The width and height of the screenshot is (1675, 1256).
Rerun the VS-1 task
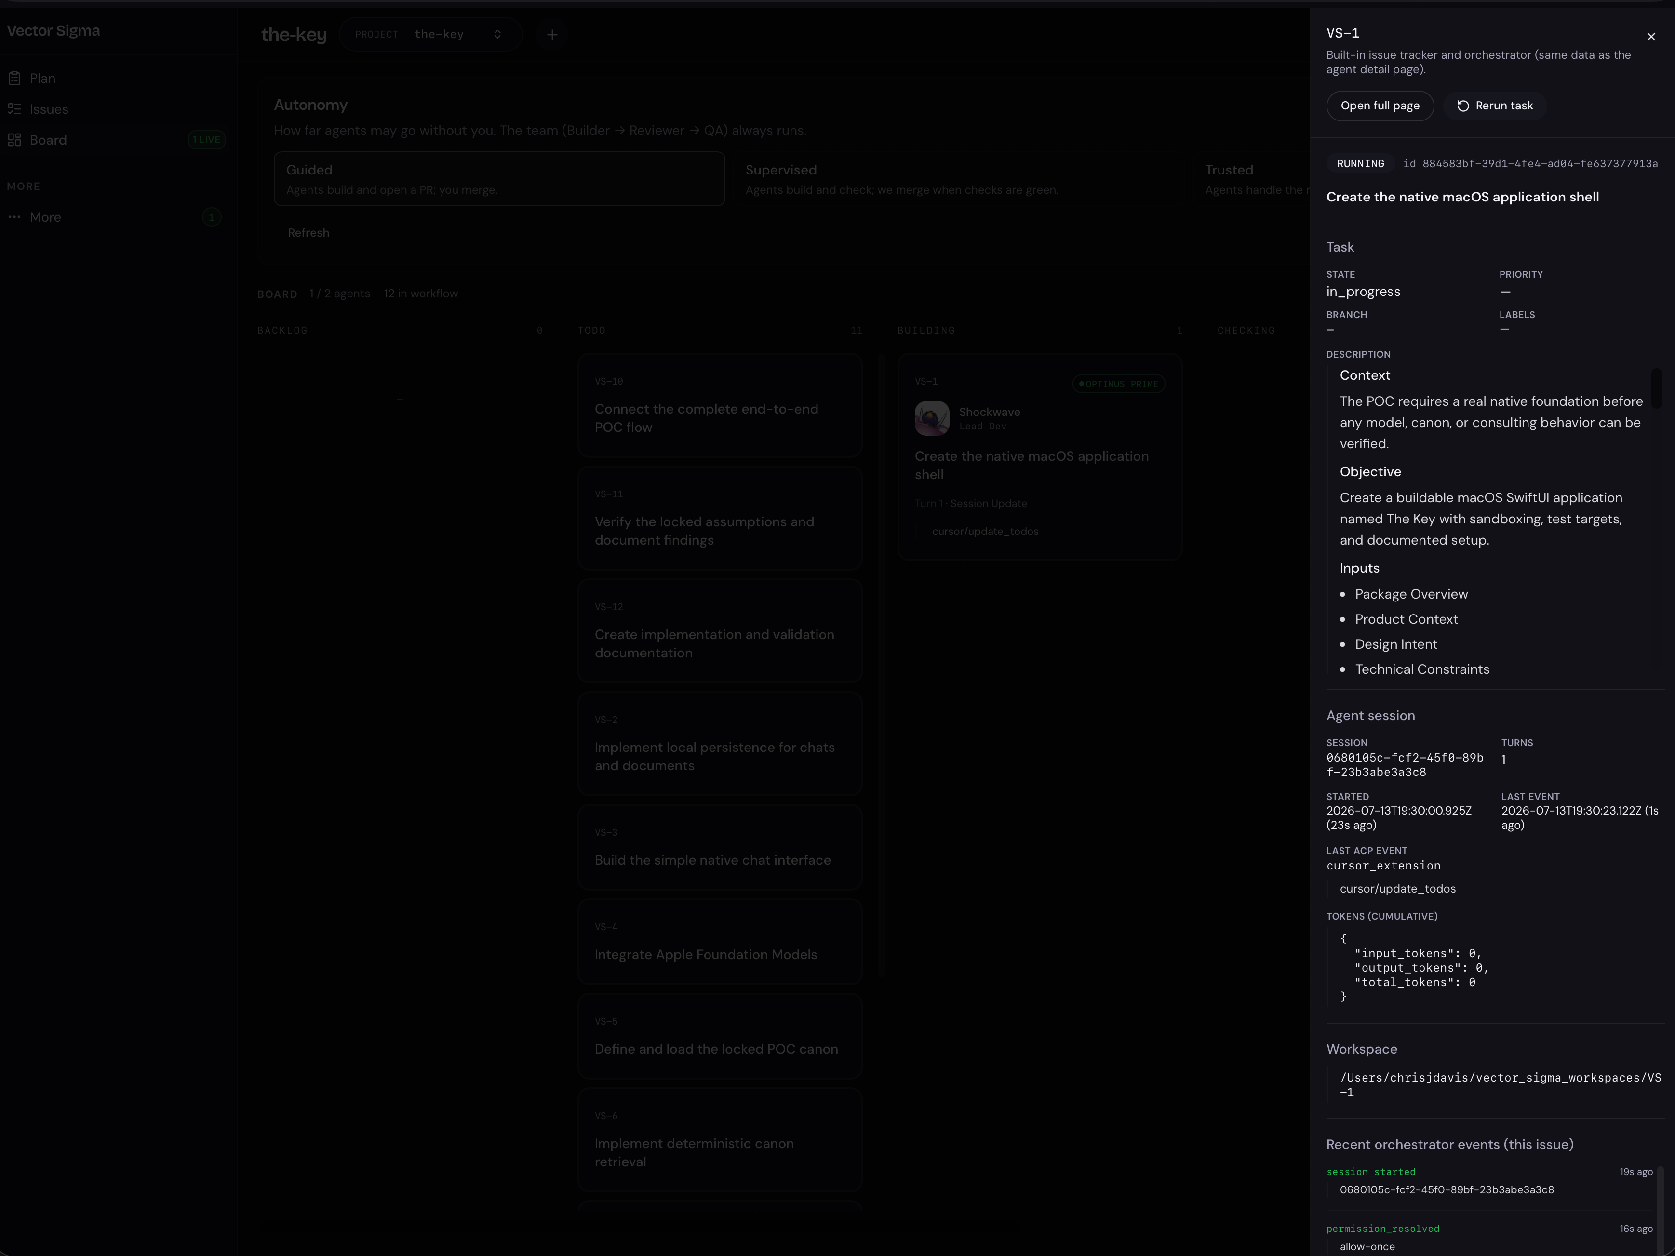1495,106
